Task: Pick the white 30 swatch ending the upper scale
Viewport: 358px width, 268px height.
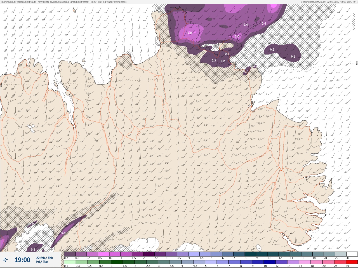Action: [352, 254]
